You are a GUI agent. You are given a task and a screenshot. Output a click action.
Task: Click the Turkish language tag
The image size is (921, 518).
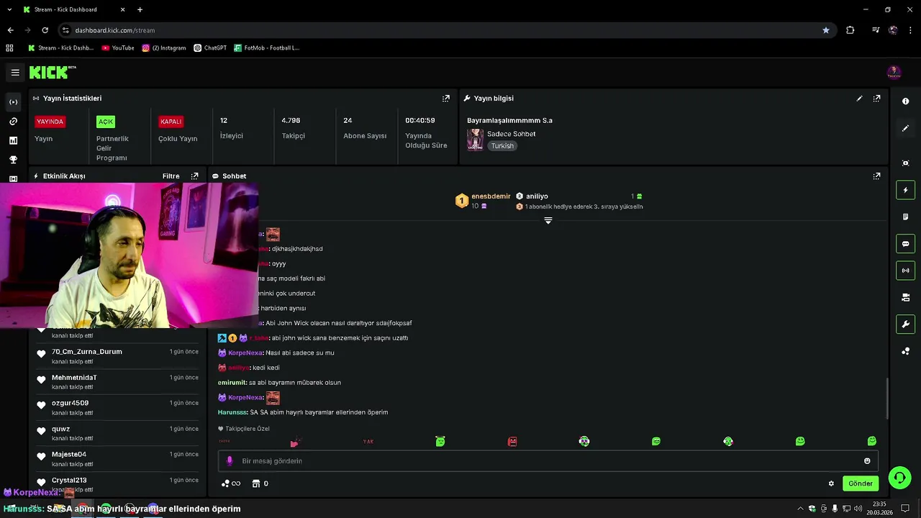tap(502, 146)
